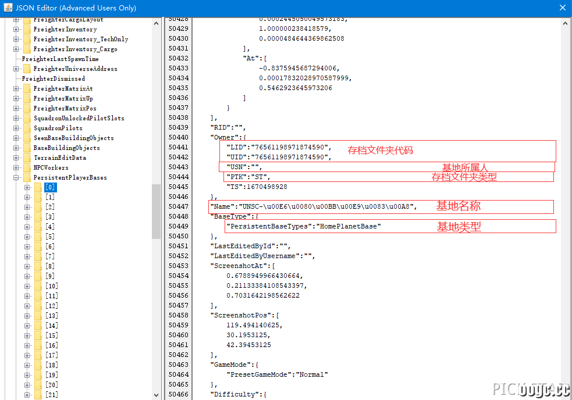The height and width of the screenshot is (400, 572).
Task: Collapse the PersistentPlayerBases node
Action: click(x=16, y=177)
